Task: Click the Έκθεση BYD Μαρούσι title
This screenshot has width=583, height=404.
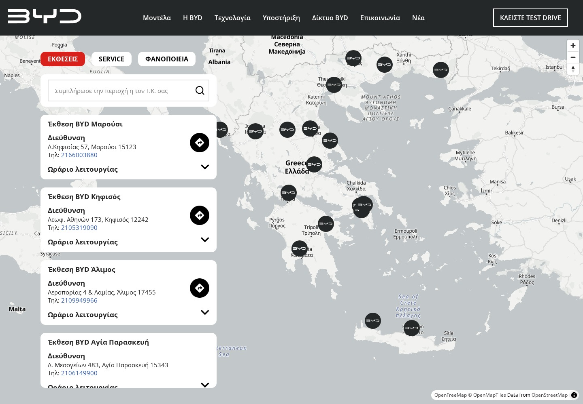Action: [85, 124]
